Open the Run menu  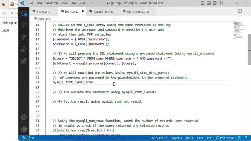(x=82, y=3)
